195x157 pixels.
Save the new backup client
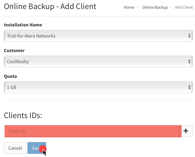pos(37,148)
